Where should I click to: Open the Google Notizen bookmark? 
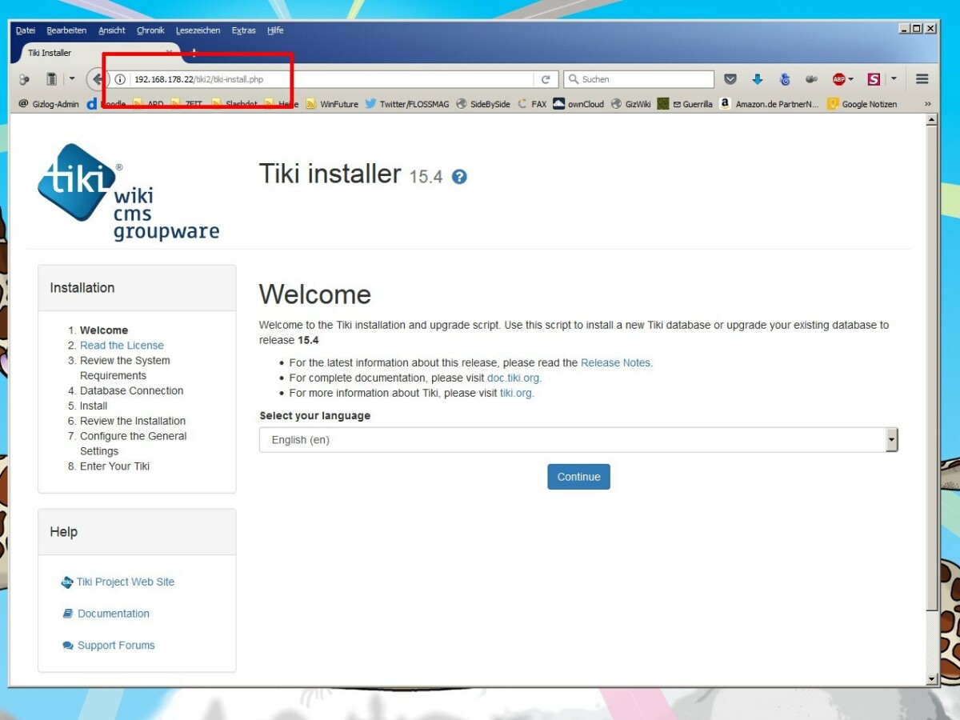coord(862,104)
